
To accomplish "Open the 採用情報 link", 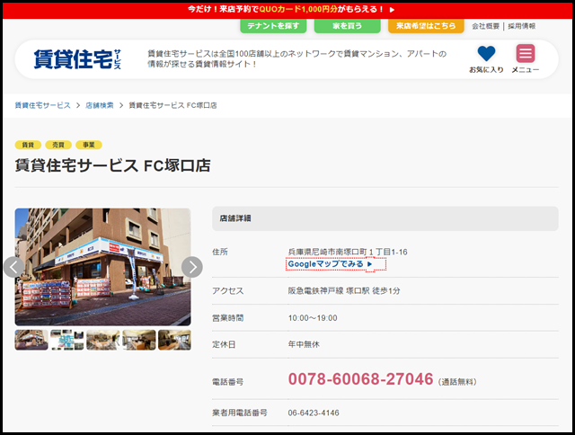I will point(521,26).
